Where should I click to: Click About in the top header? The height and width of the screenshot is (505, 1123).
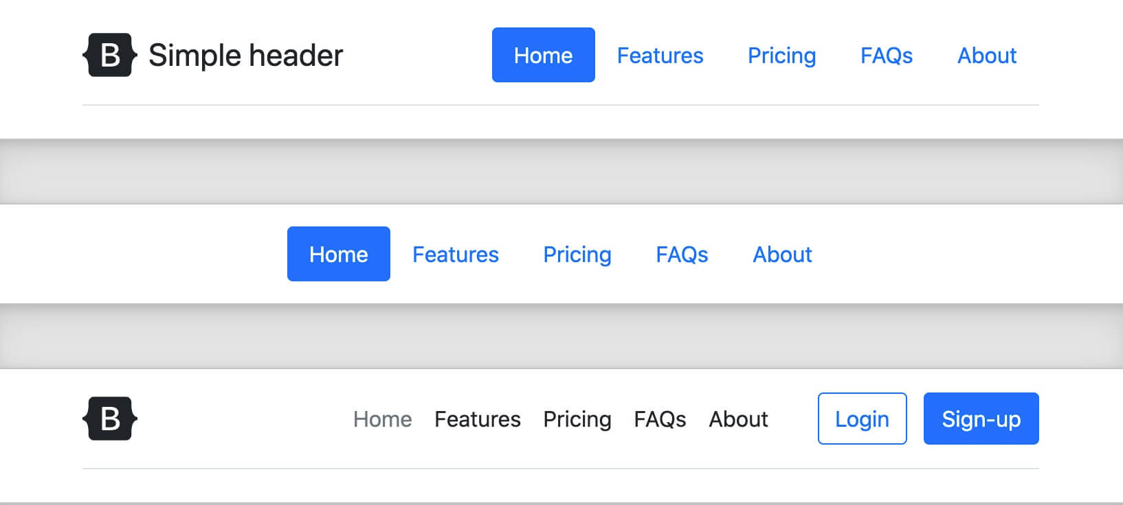point(986,55)
